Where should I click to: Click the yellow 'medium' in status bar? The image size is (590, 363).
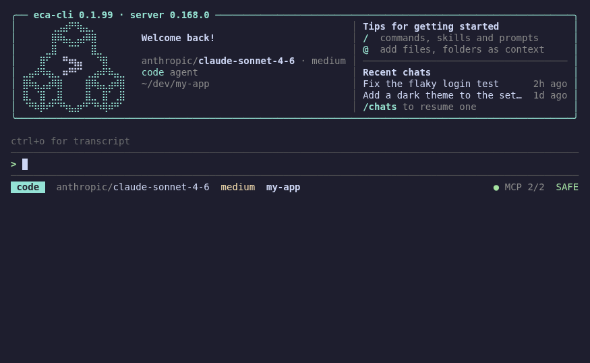point(238,187)
